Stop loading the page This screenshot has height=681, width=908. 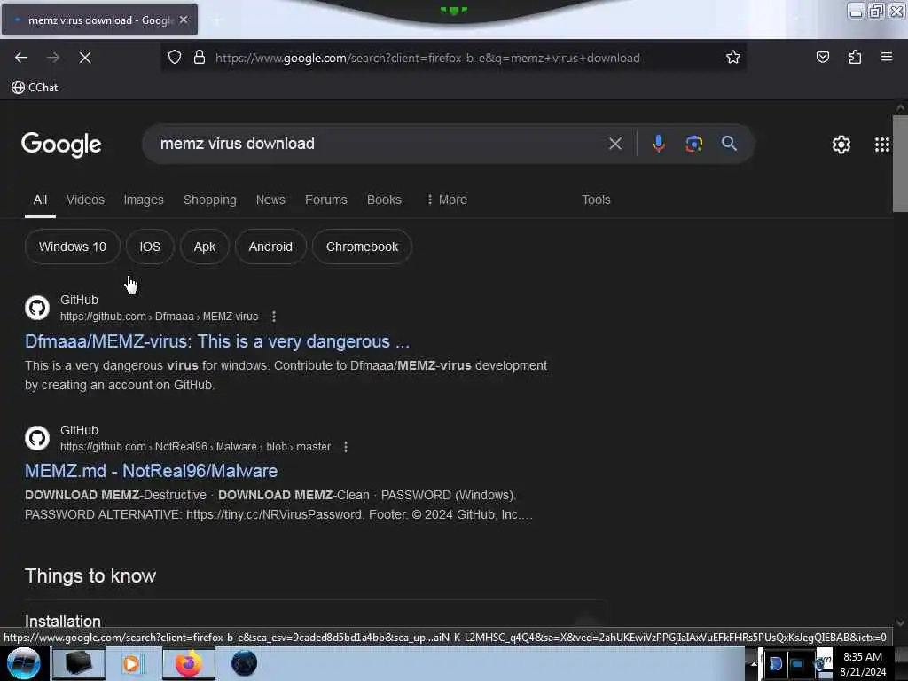85,58
